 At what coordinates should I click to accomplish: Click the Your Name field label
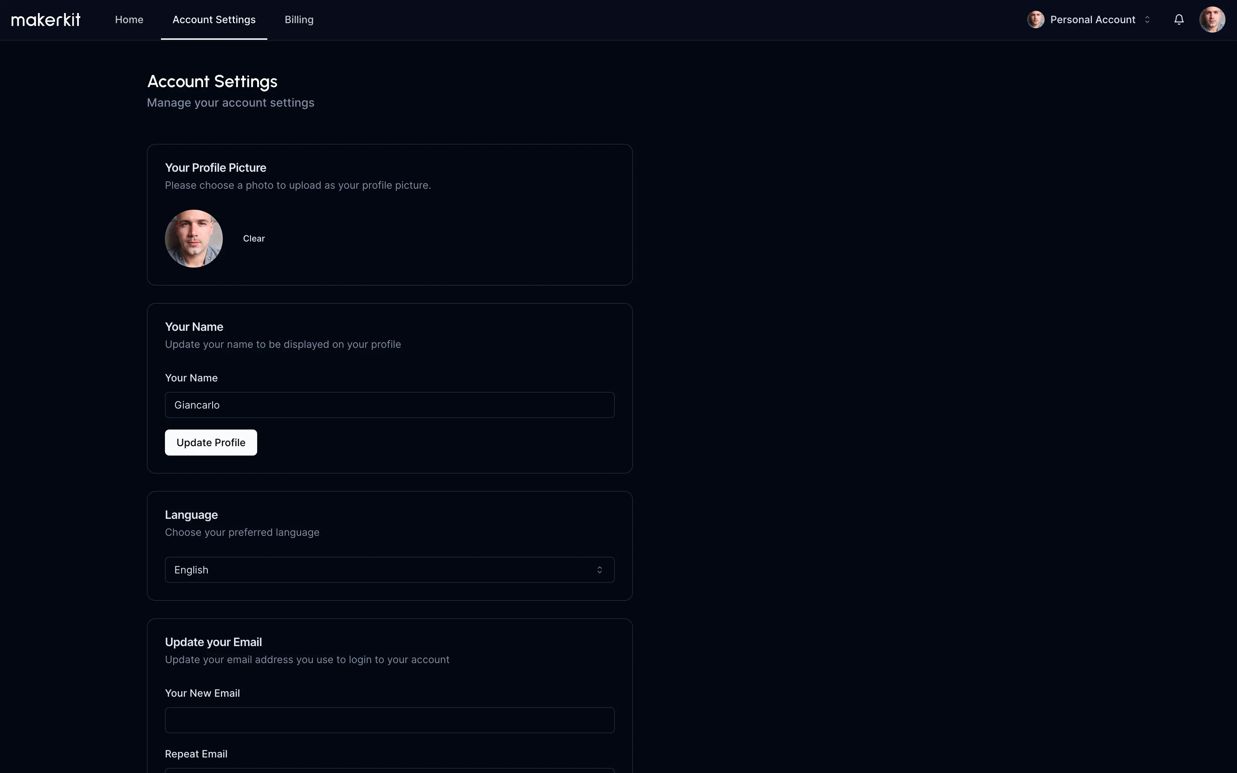[191, 378]
